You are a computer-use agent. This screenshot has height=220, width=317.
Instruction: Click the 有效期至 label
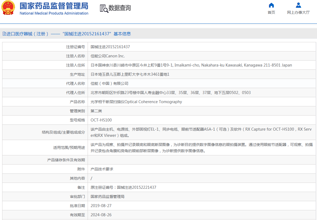pos(77,215)
